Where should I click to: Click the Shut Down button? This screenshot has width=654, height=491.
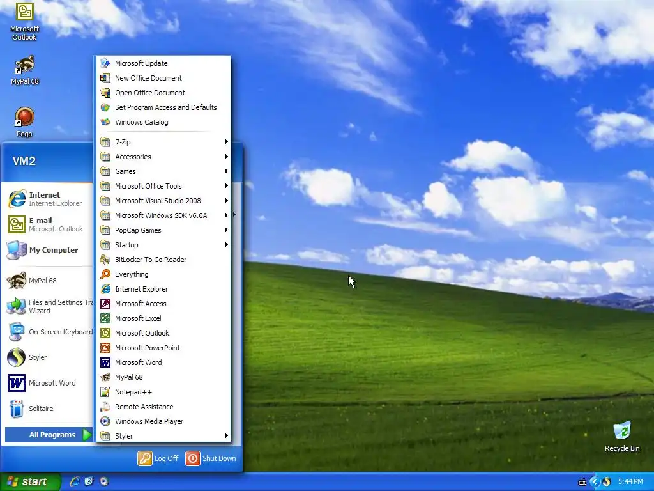point(211,458)
